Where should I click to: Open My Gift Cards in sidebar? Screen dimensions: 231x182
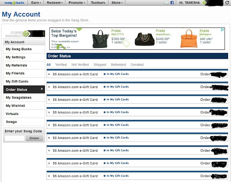24,81
